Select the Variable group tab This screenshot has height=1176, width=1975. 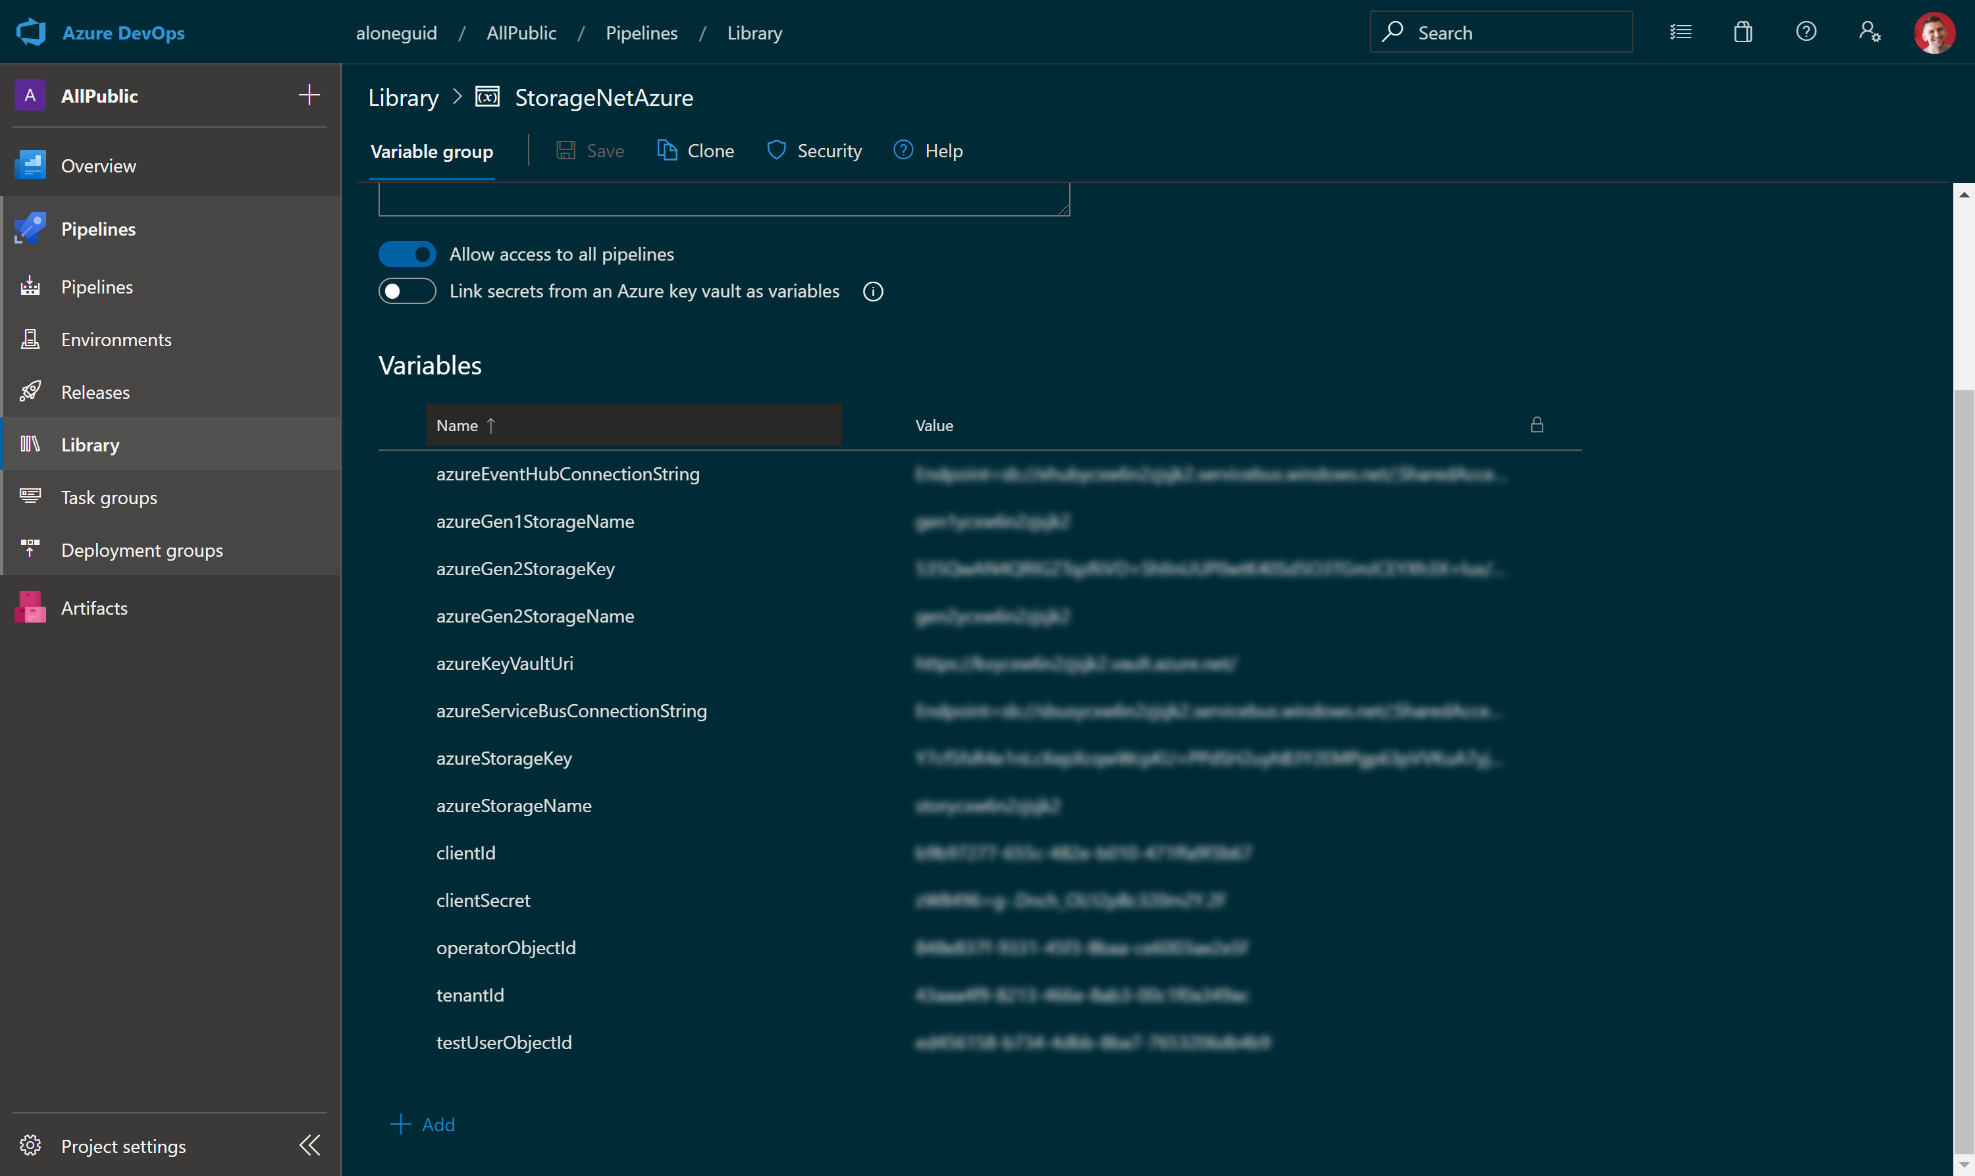pos(432,151)
